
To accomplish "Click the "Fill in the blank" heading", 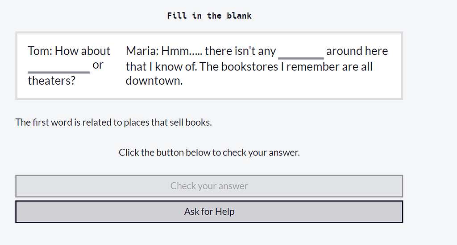I will pyautogui.click(x=209, y=16).
